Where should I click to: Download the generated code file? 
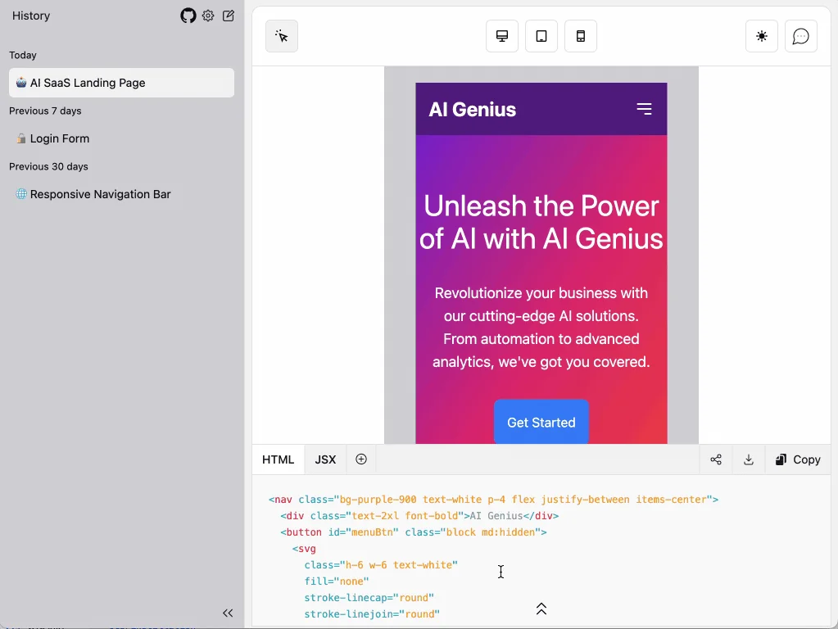[748, 459]
